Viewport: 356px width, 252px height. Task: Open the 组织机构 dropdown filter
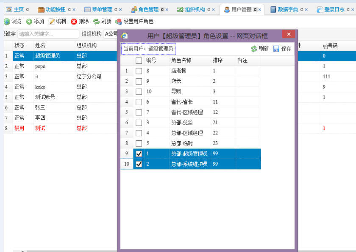(x=111, y=34)
